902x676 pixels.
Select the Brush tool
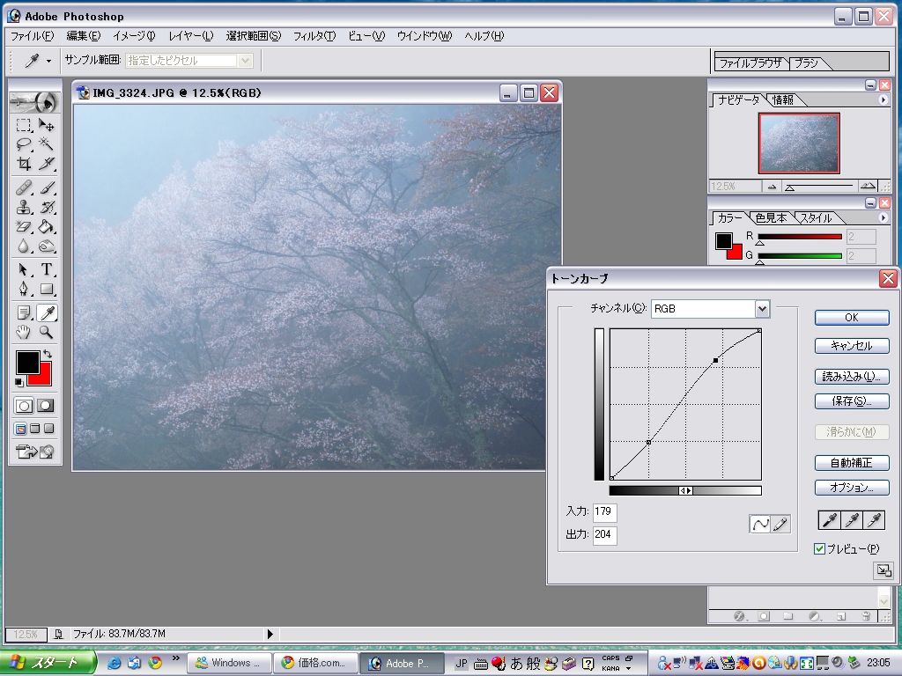click(46, 187)
